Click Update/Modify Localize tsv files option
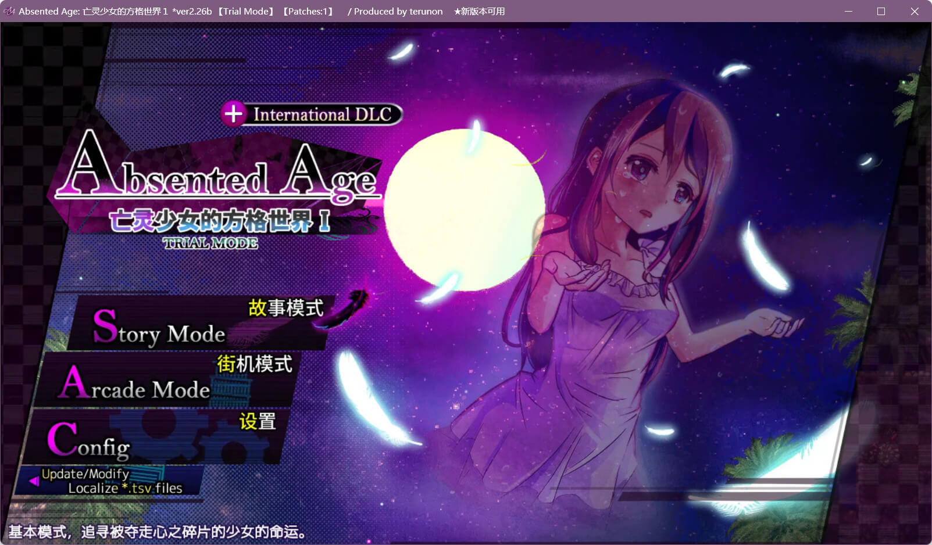932x545 pixels. 112,481
